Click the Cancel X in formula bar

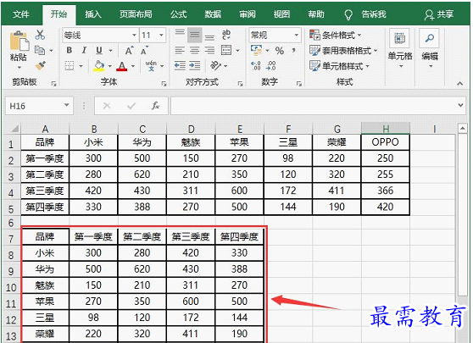(x=107, y=106)
